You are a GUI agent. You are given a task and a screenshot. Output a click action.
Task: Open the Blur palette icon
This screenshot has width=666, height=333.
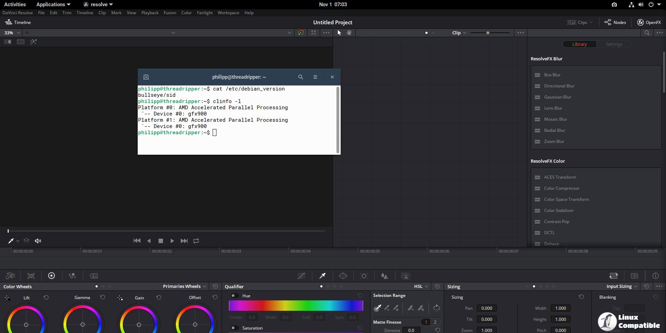[x=385, y=276]
